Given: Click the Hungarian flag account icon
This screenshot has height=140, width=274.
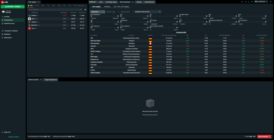Looking at the screenshot, I should (3, 12).
